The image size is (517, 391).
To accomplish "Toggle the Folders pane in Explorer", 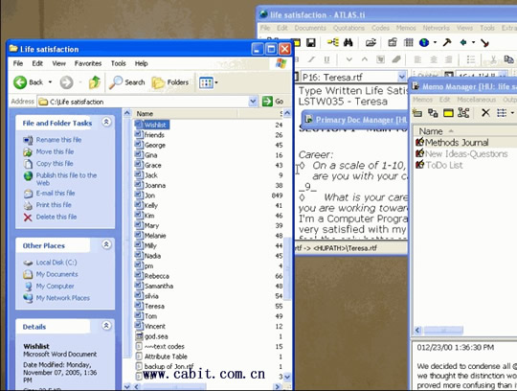I will coord(170,82).
